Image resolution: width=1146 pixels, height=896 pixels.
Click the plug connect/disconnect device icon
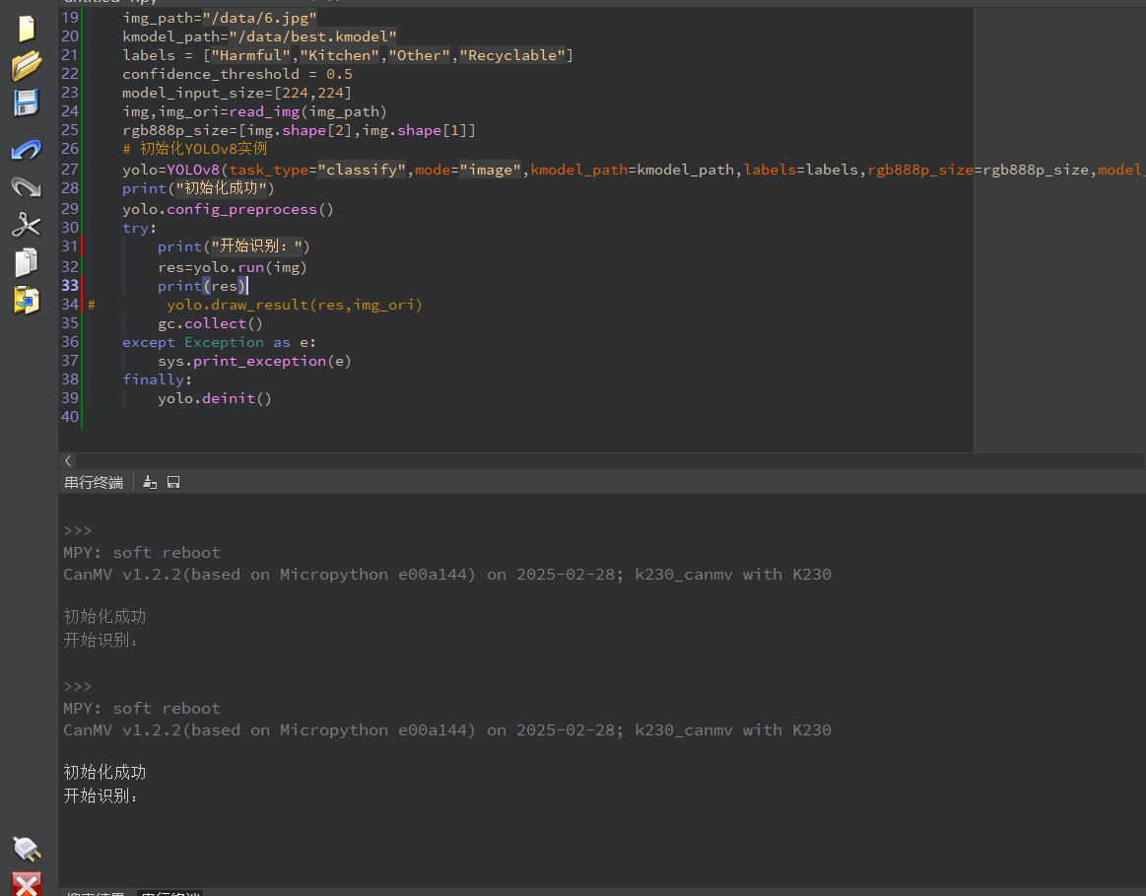coord(27,849)
